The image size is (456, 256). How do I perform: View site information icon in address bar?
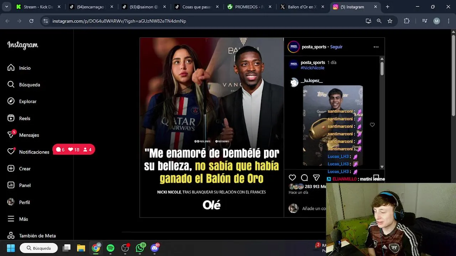point(46,21)
